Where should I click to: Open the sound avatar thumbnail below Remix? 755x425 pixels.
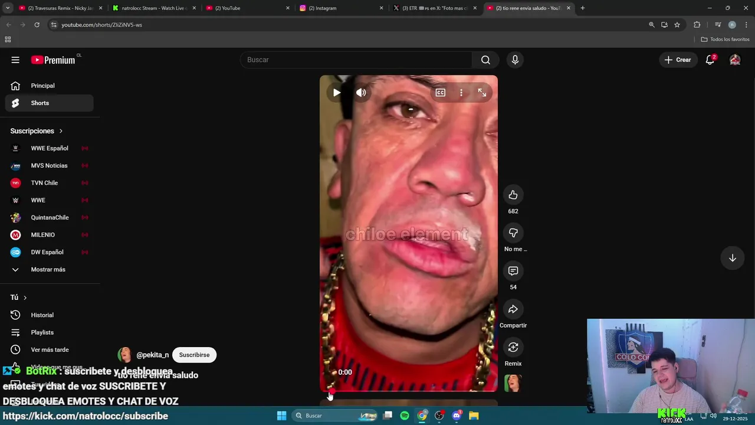tap(513, 383)
